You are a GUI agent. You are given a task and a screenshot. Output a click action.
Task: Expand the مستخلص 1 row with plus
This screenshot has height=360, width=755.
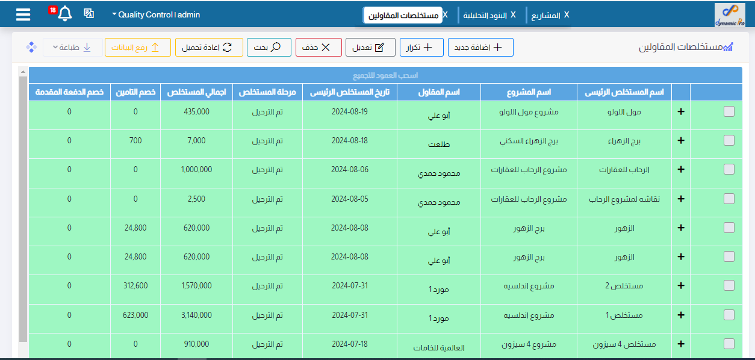tap(681, 315)
